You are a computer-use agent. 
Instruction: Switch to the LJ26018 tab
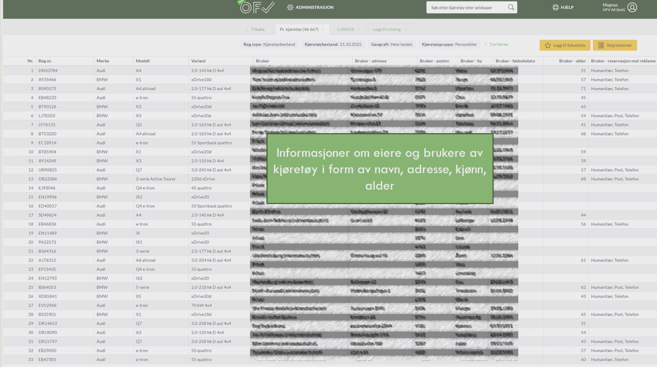pos(346,30)
